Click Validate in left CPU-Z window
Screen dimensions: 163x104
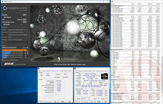click(x=62, y=102)
